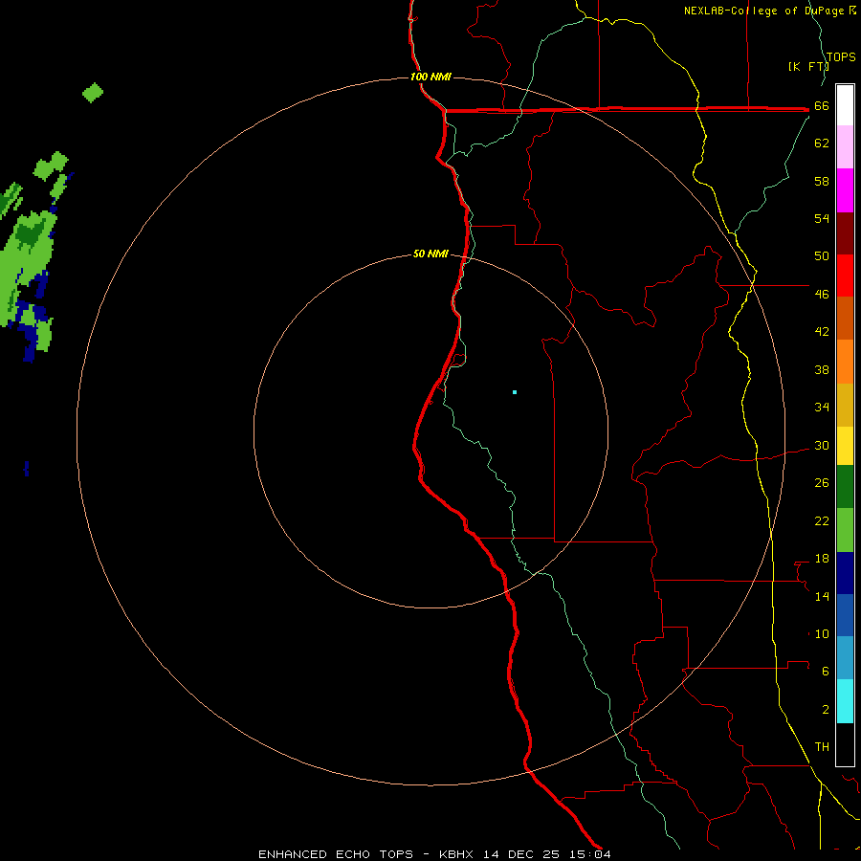
Task: Click 'ENHANCED ECHO TOPS' product title
Action: point(336,854)
